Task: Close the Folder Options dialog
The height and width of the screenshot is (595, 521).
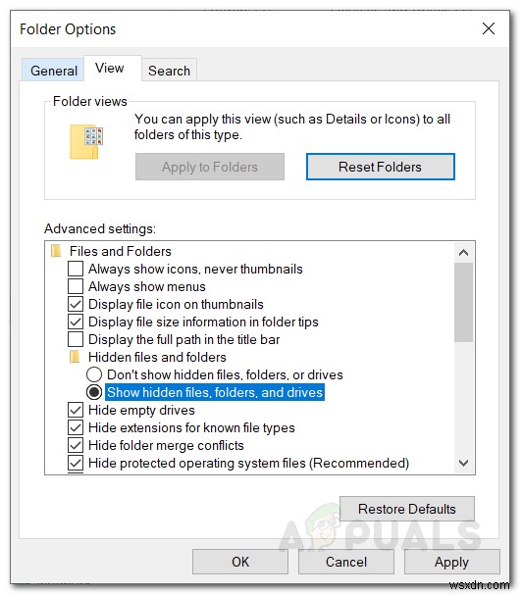Action: 489,28
